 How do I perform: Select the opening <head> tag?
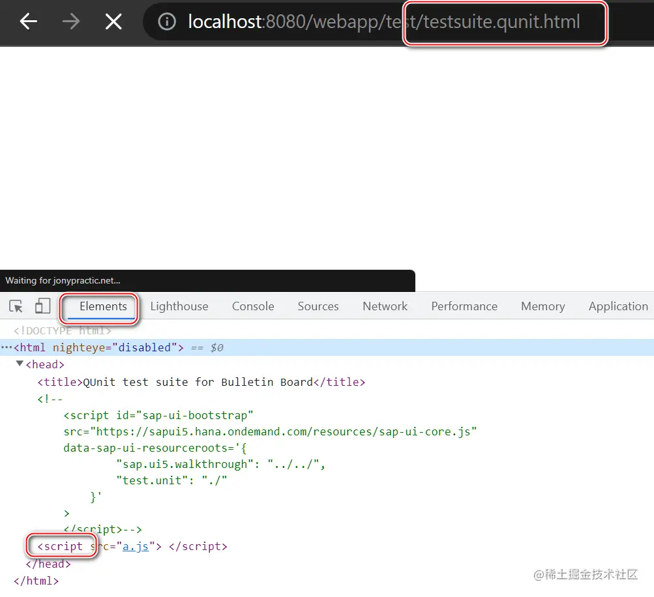[x=45, y=364]
